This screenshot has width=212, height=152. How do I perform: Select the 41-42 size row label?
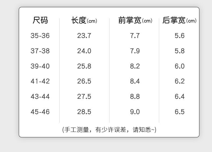point(40,81)
